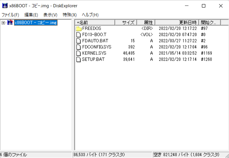Image resolution: width=229 pixels, height=158 pixels.
Task: Open the 特殊(X) menu
Action: coord(69,15)
